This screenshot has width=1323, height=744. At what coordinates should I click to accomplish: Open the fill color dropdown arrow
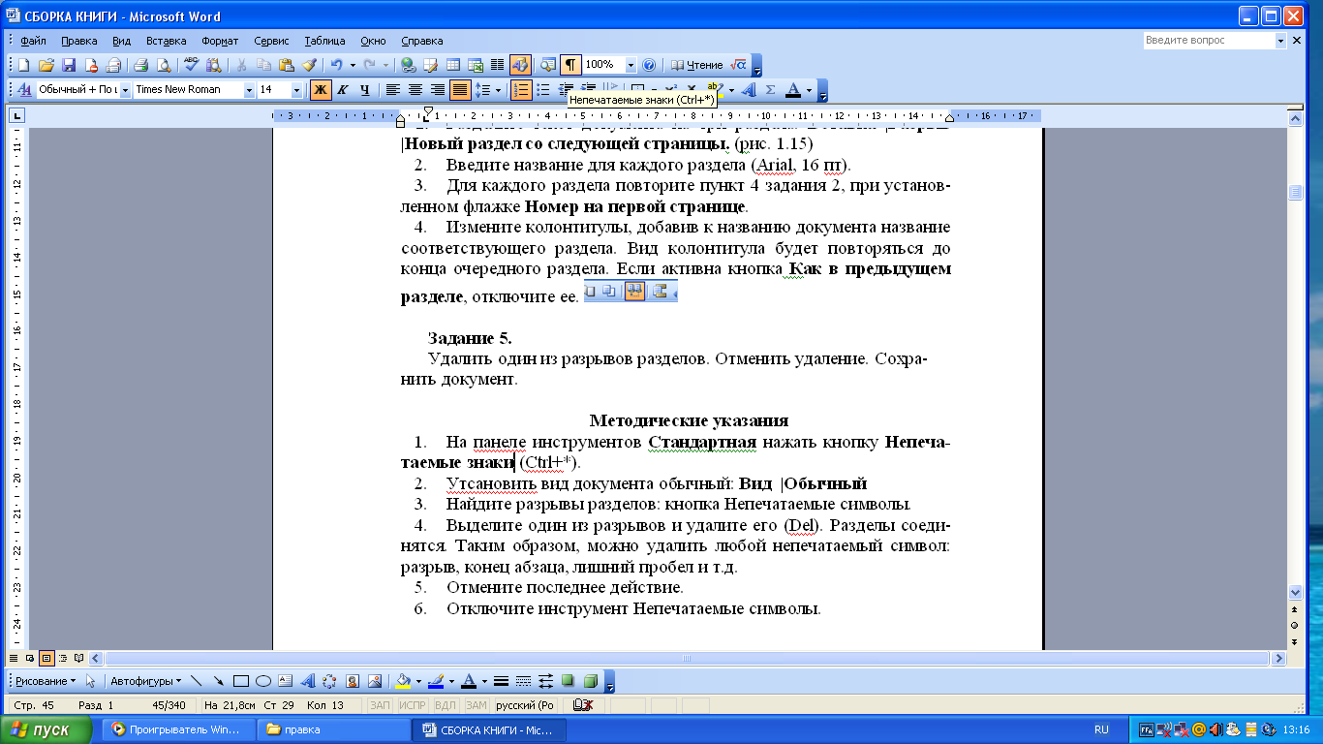click(419, 681)
